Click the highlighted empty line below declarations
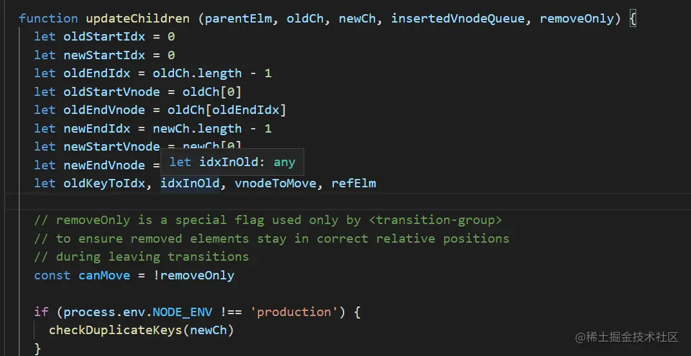Image resolution: width=691 pixels, height=356 pixels. (322, 201)
